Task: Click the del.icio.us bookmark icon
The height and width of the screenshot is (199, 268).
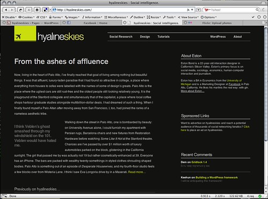Action: pyautogui.click(x=46, y=10)
